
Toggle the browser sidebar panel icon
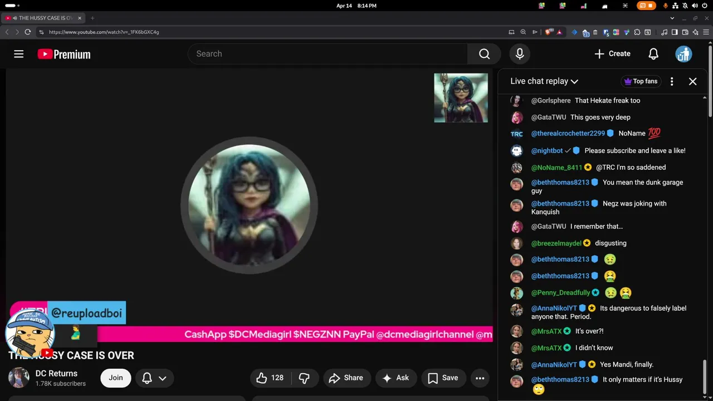tap(675, 32)
